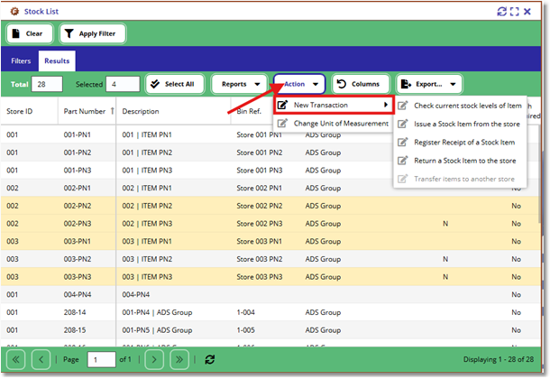The height and width of the screenshot is (379, 550).
Task: Select row with part number 208-15
Action: pyautogui.click(x=270, y=330)
